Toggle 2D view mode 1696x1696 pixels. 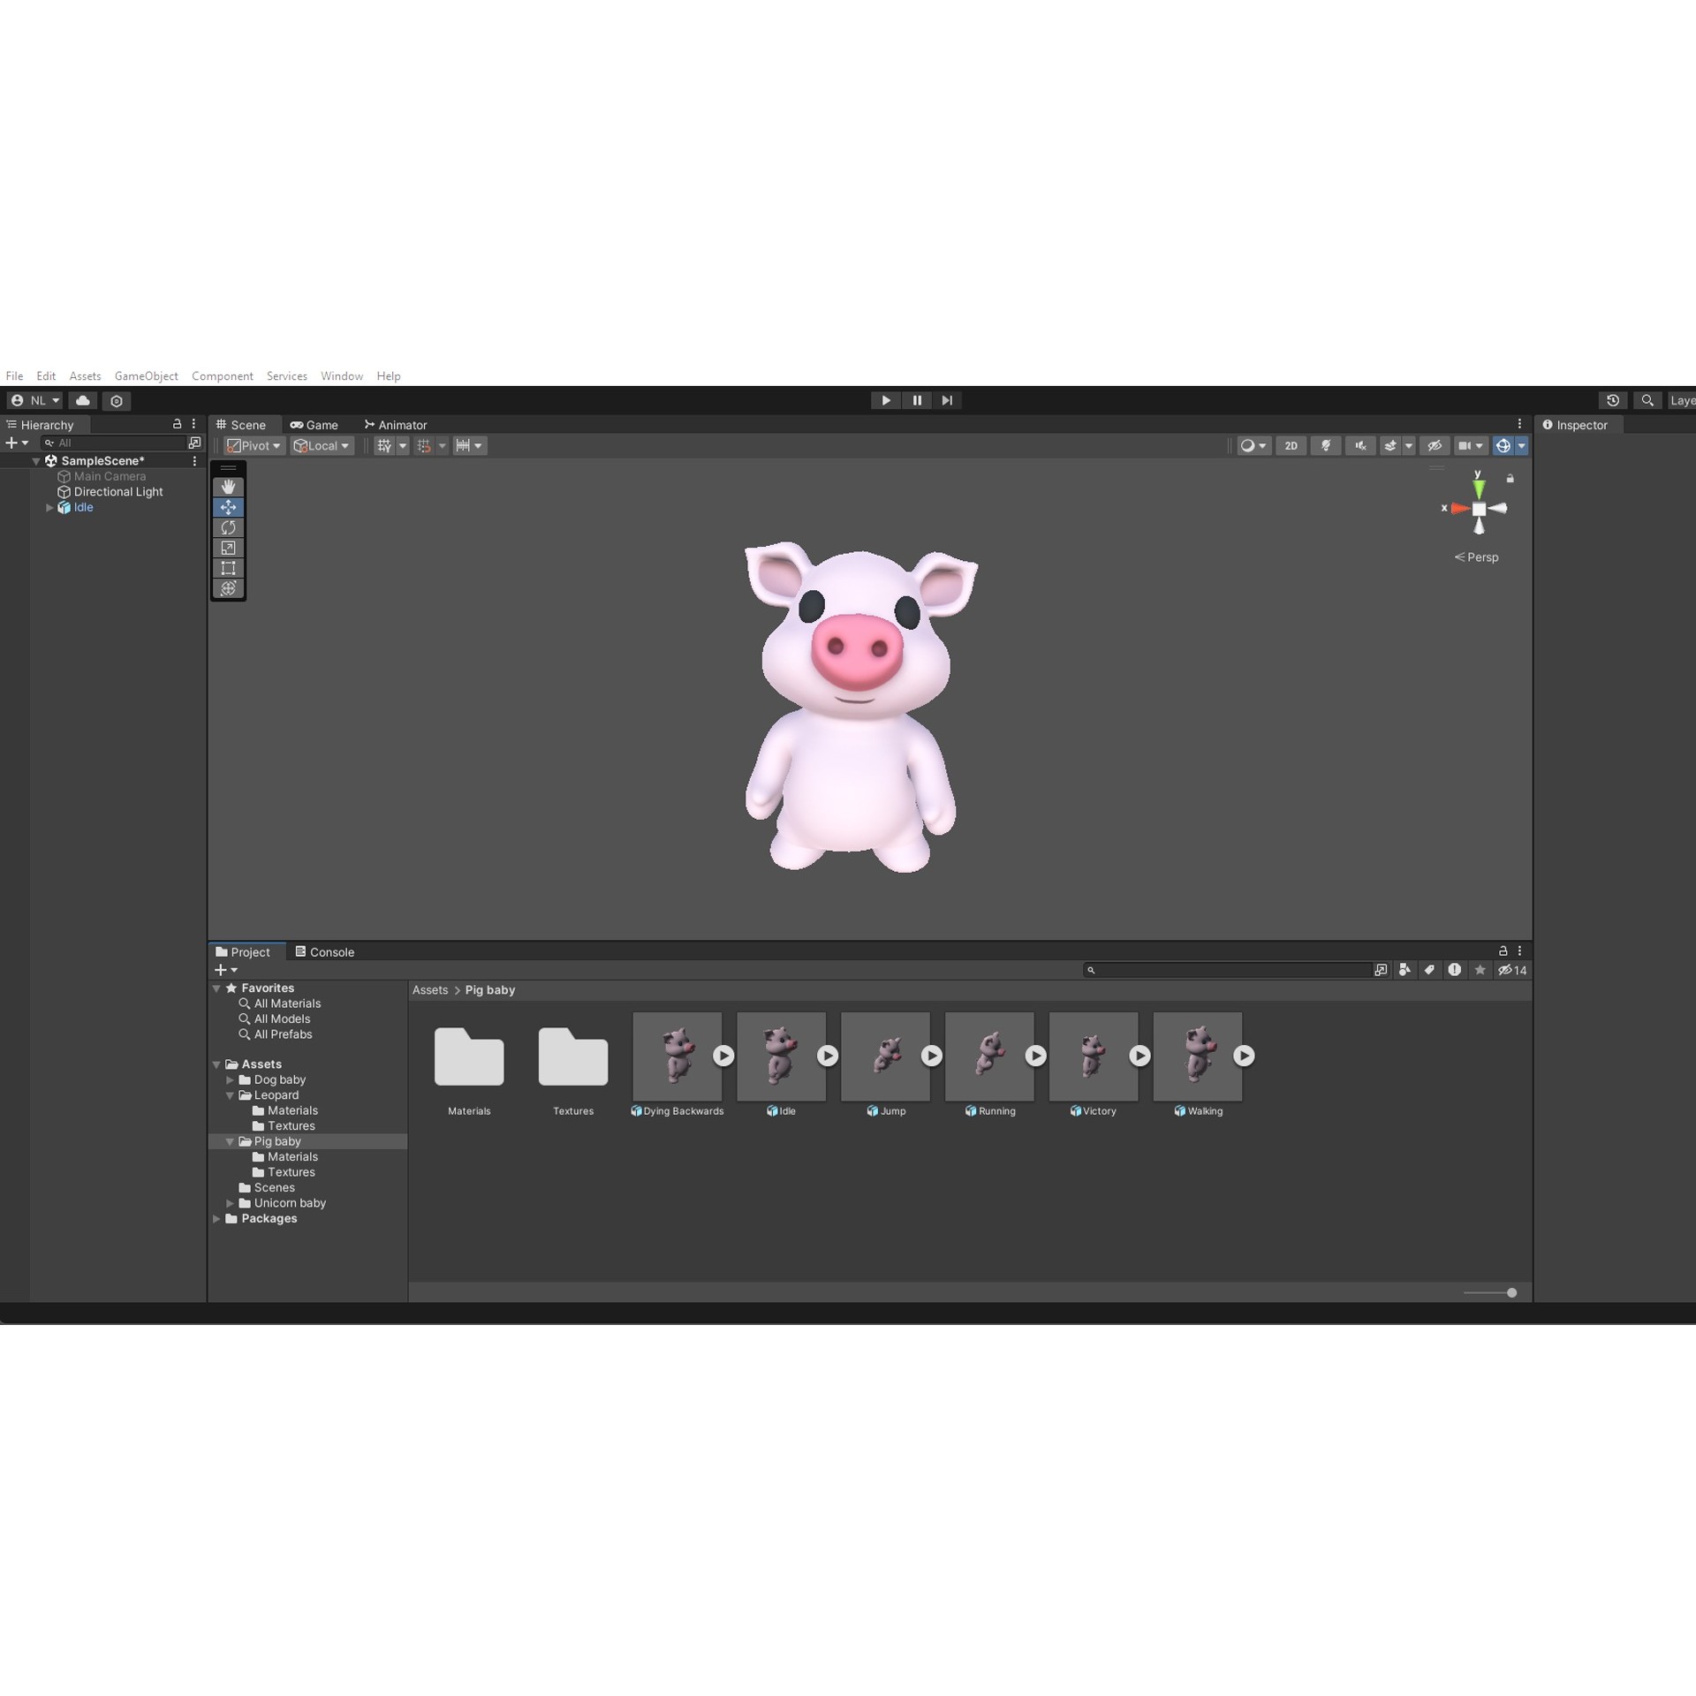coord(1291,445)
